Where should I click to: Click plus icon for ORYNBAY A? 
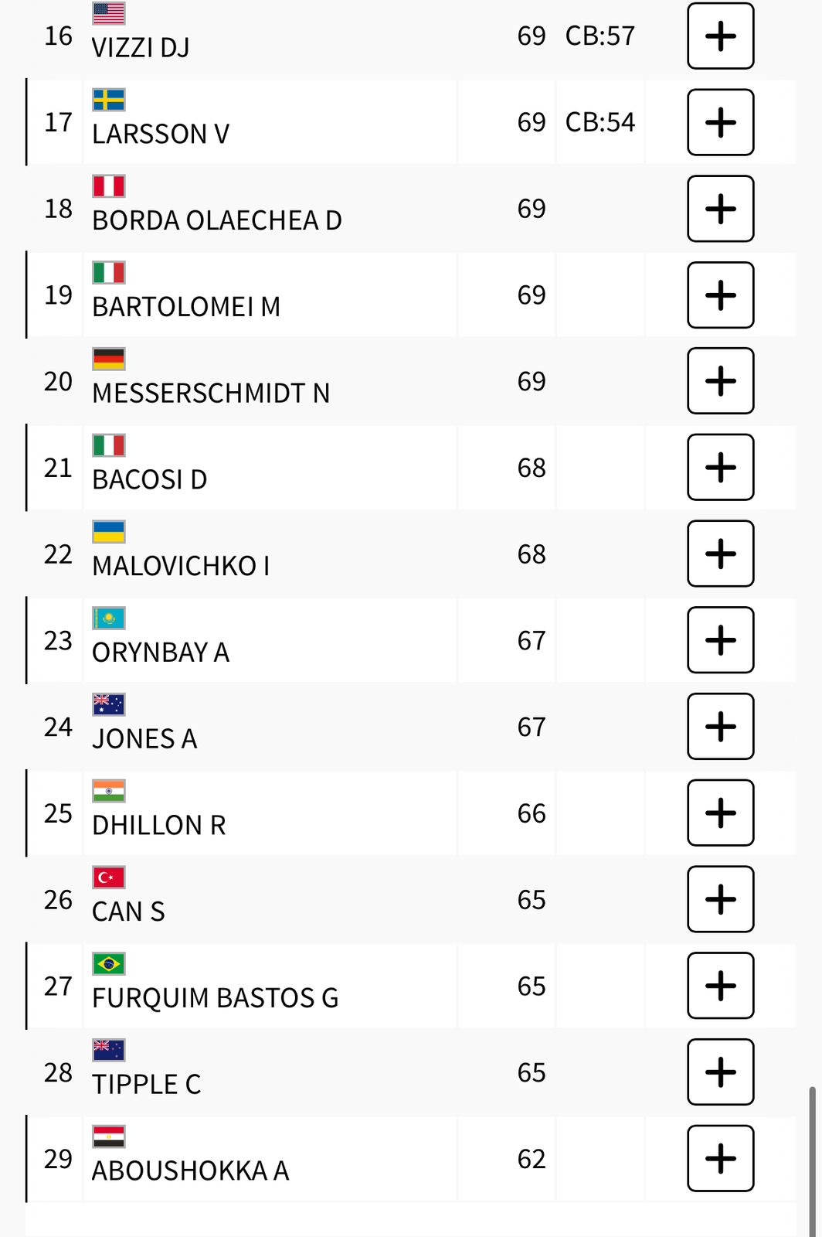point(720,640)
